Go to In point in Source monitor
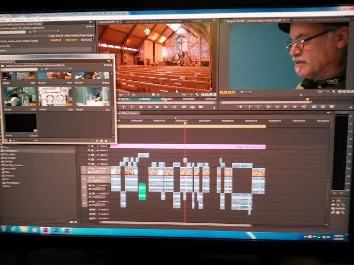 141,108
